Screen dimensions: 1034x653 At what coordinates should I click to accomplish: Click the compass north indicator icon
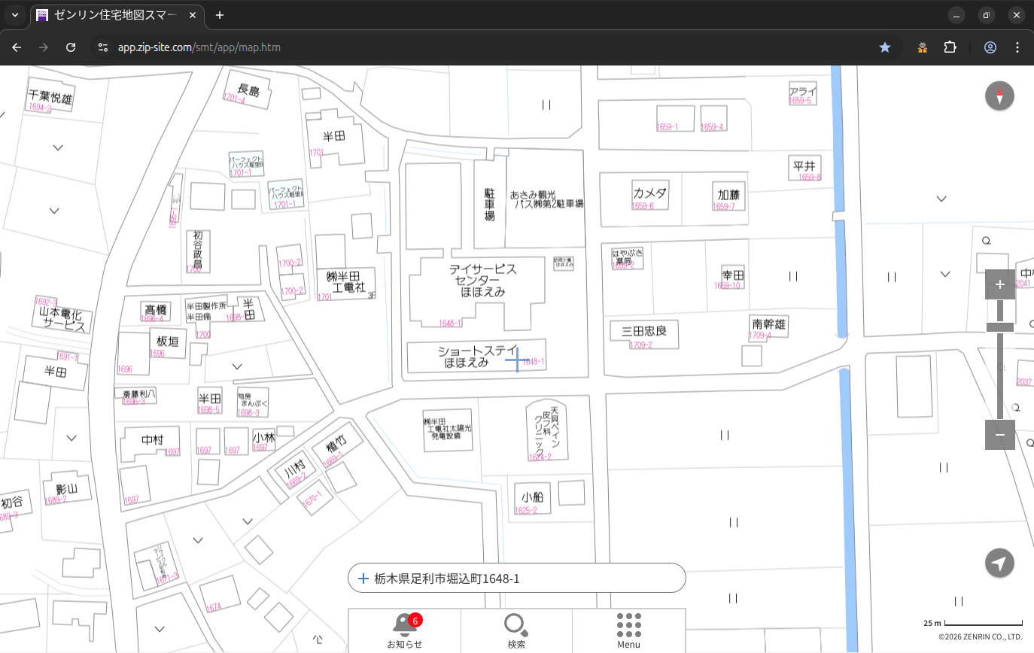(x=999, y=96)
